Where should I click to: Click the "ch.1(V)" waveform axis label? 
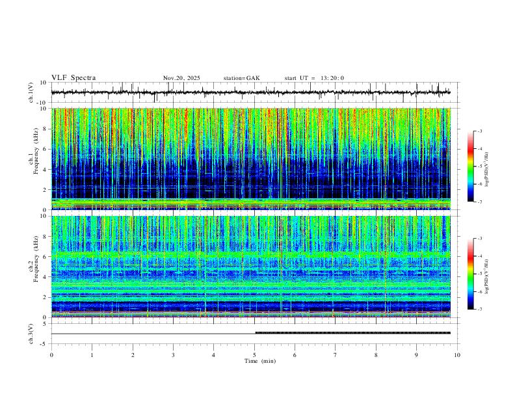[x=31, y=92]
